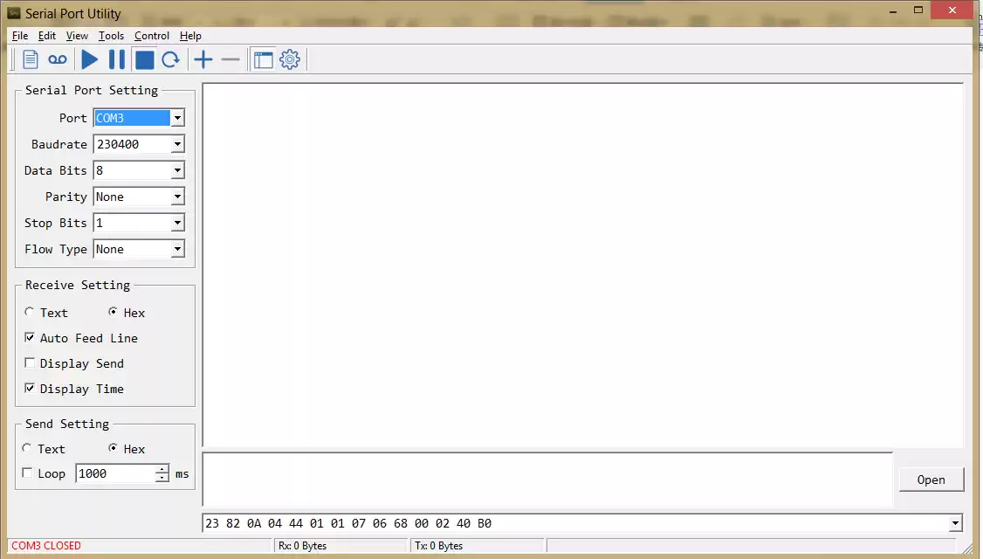Click the Plus icon in the toolbar
This screenshot has width=983, height=559.
(203, 59)
